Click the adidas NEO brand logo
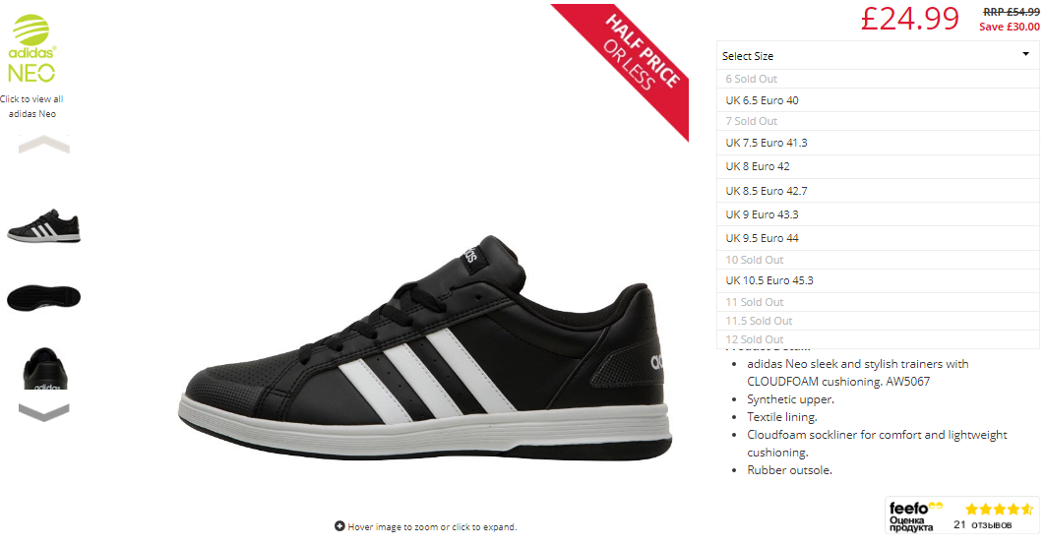 32,48
